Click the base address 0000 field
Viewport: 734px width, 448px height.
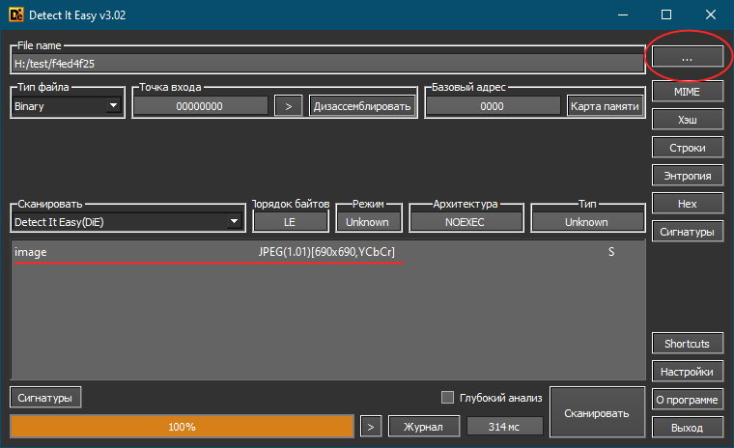493,106
